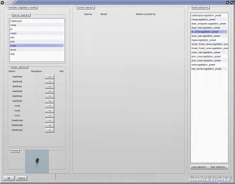Choose oak in the species list
235x184 pixels.
(37, 37)
